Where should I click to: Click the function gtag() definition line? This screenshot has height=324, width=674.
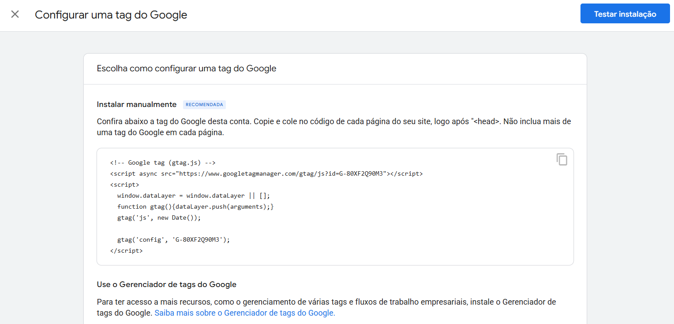tap(195, 206)
